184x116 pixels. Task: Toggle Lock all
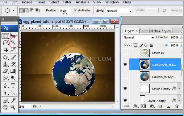[x=151, y=45]
